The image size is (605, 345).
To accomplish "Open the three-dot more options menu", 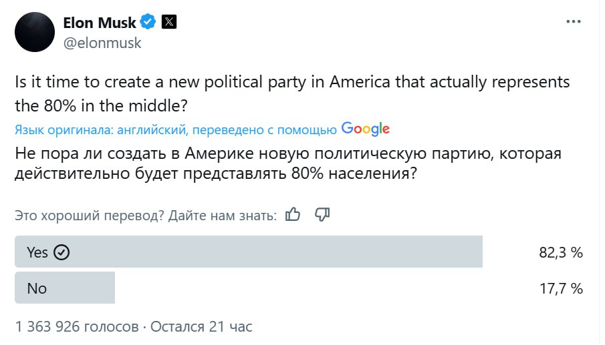I will (573, 21).
